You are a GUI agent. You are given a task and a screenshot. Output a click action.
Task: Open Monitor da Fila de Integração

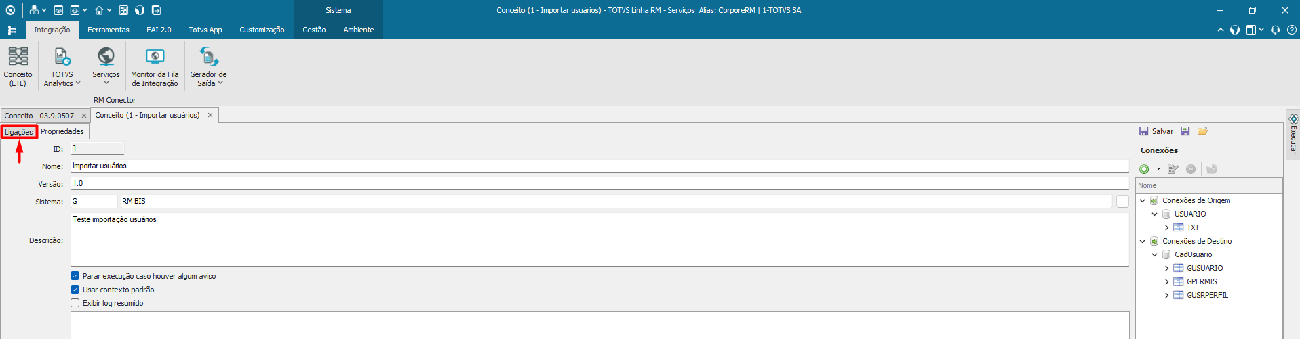tap(155, 66)
